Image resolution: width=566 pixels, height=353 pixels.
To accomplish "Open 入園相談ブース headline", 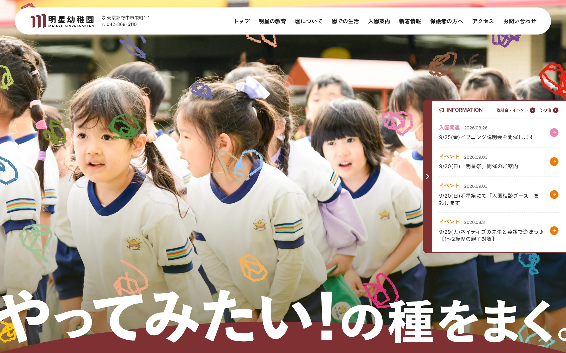I will 489,199.
